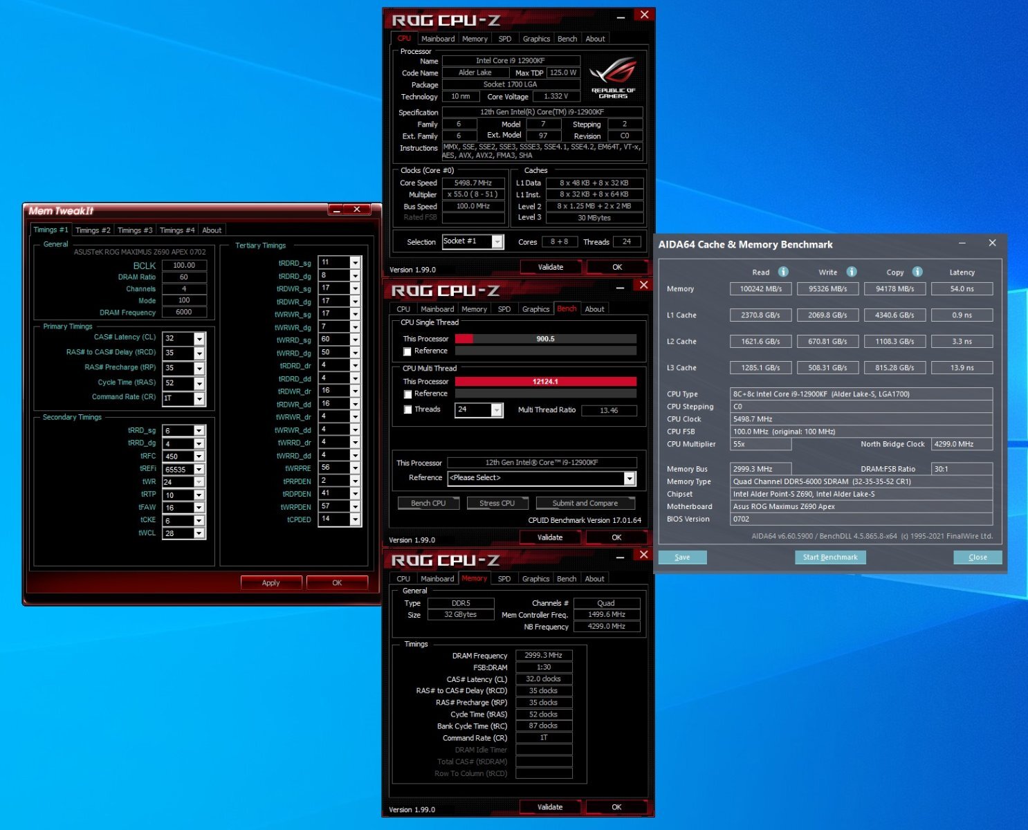Open the Command Rate (CR) dropdown
This screenshot has height=830, width=1028.
point(199,398)
